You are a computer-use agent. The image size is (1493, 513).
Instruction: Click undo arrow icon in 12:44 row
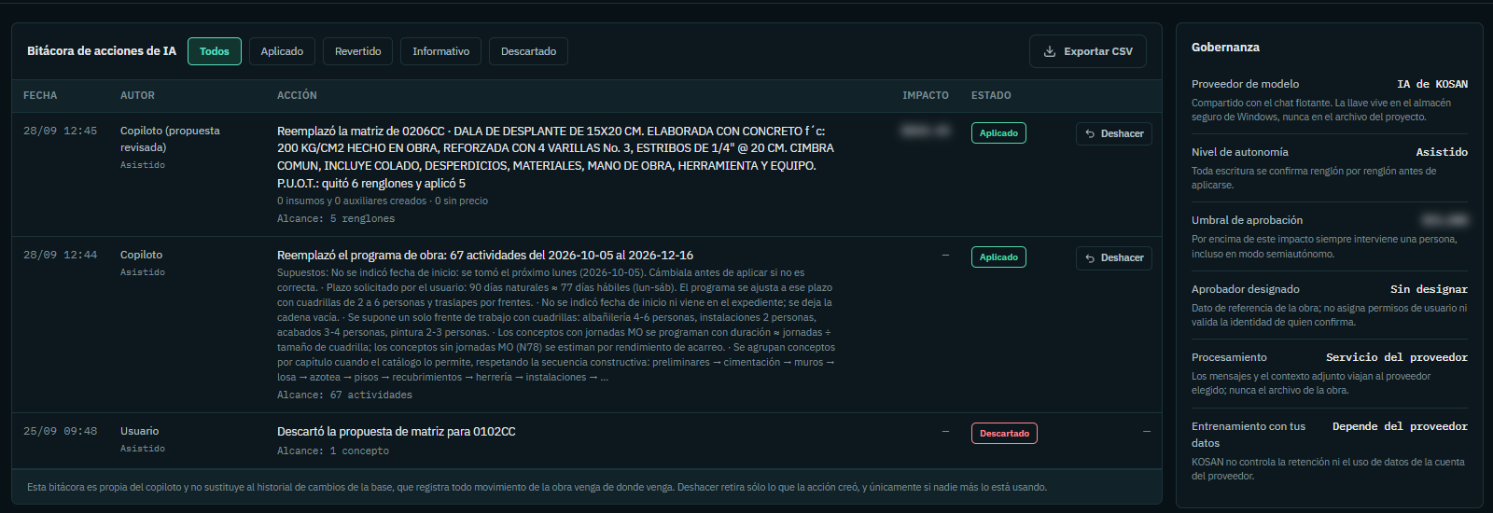[1090, 258]
